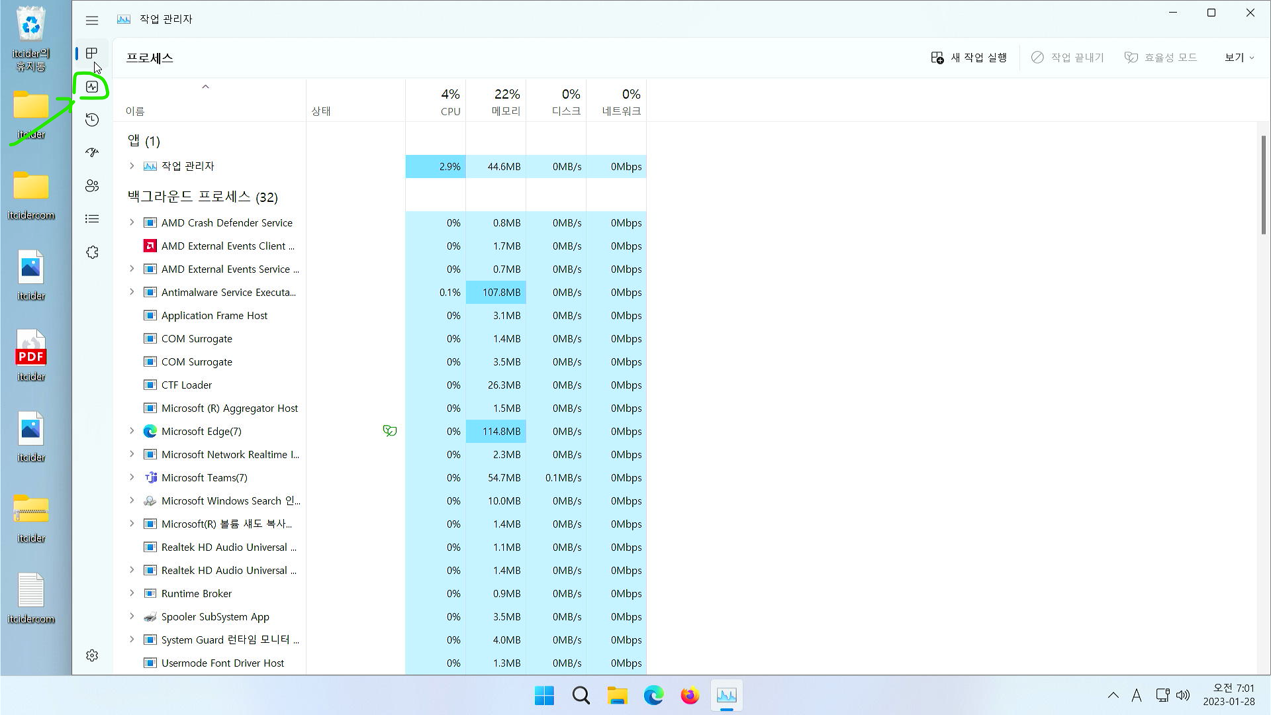Expand Antimalware Service Executable row

pyautogui.click(x=132, y=292)
